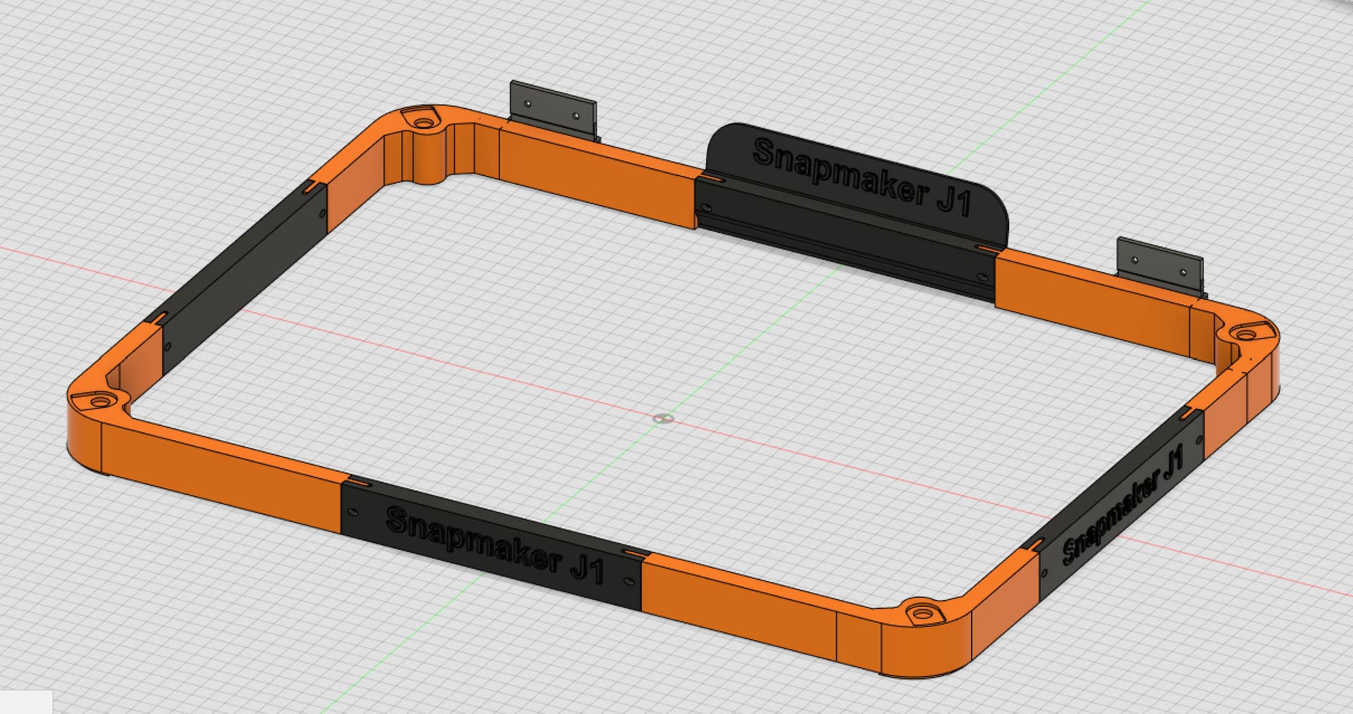Viewport: 1353px width, 714px height.
Task: Click the screw hole on back-left corner
Action: 424,123
